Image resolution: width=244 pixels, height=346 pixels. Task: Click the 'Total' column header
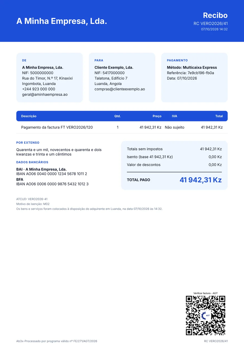[219, 116]
